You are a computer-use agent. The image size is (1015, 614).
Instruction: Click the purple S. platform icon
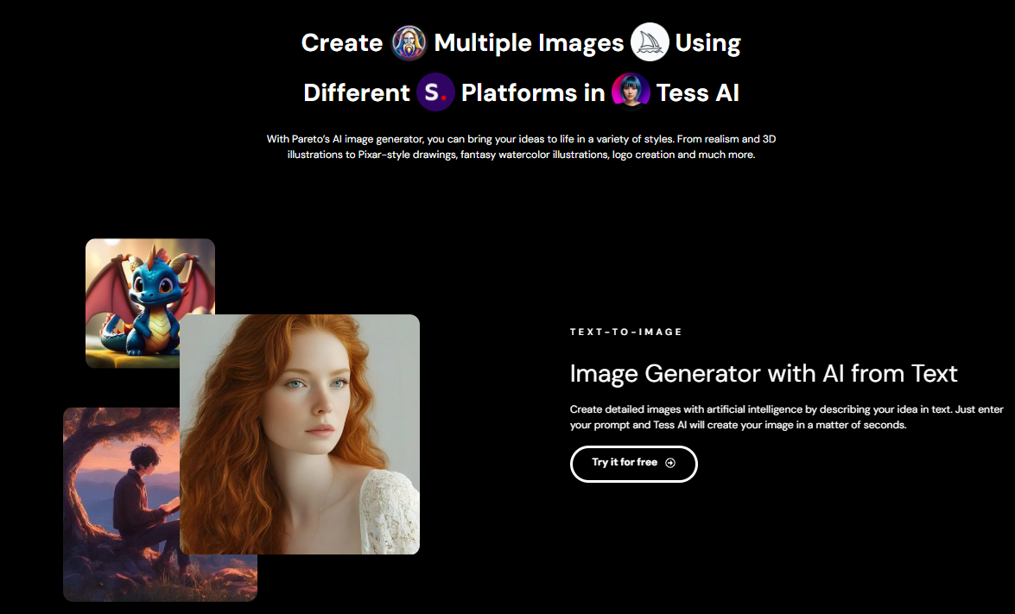coord(435,92)
